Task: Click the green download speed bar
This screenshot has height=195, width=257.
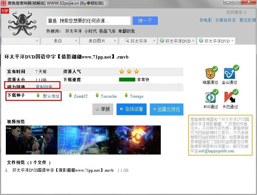Action: (x=127, y=80)
